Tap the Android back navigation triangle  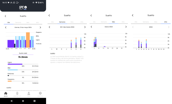11,101
